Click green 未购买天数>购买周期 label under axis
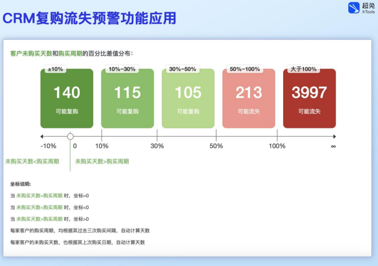The image size is (378, 266). pos(102,161)
